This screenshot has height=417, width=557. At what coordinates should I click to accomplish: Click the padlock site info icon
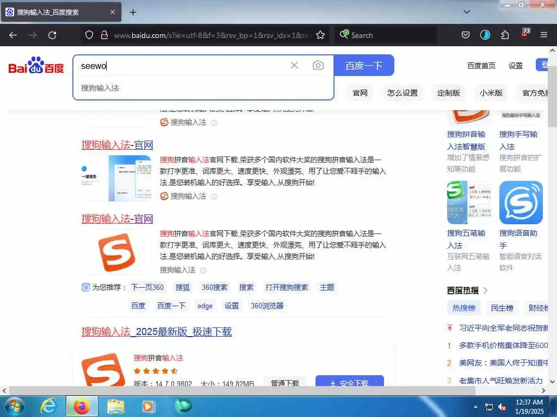coord(104,35)
